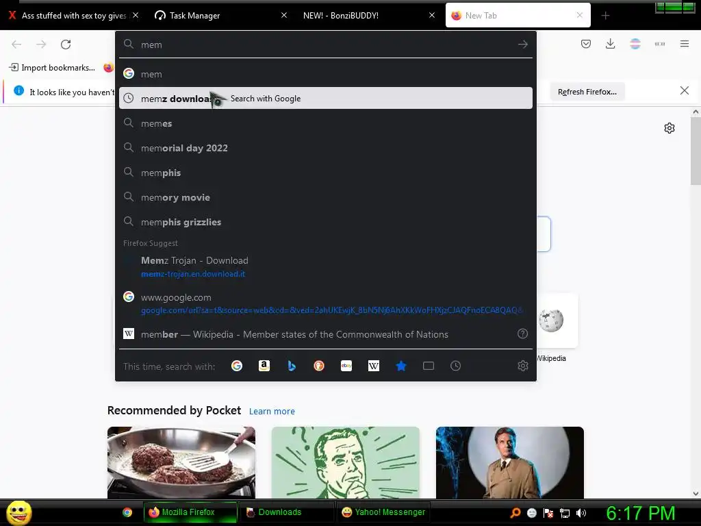
Task: Click the Go arrow in address bar
Action: [522, 45]
